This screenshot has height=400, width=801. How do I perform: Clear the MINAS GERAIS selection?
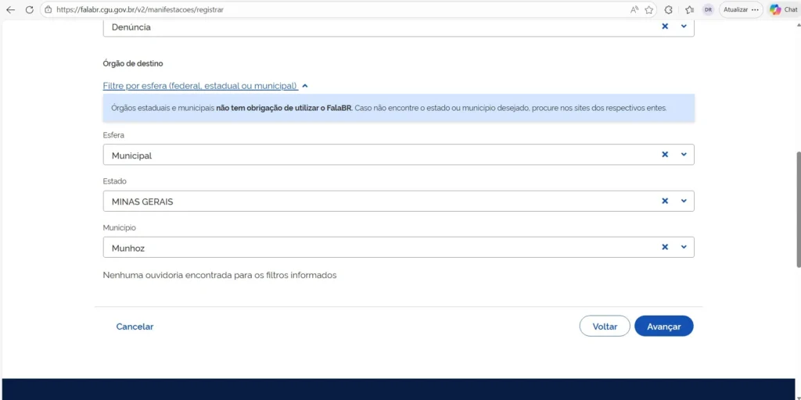(x=665, y=201)
